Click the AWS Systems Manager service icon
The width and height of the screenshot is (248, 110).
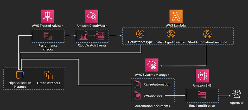[152, 65]
